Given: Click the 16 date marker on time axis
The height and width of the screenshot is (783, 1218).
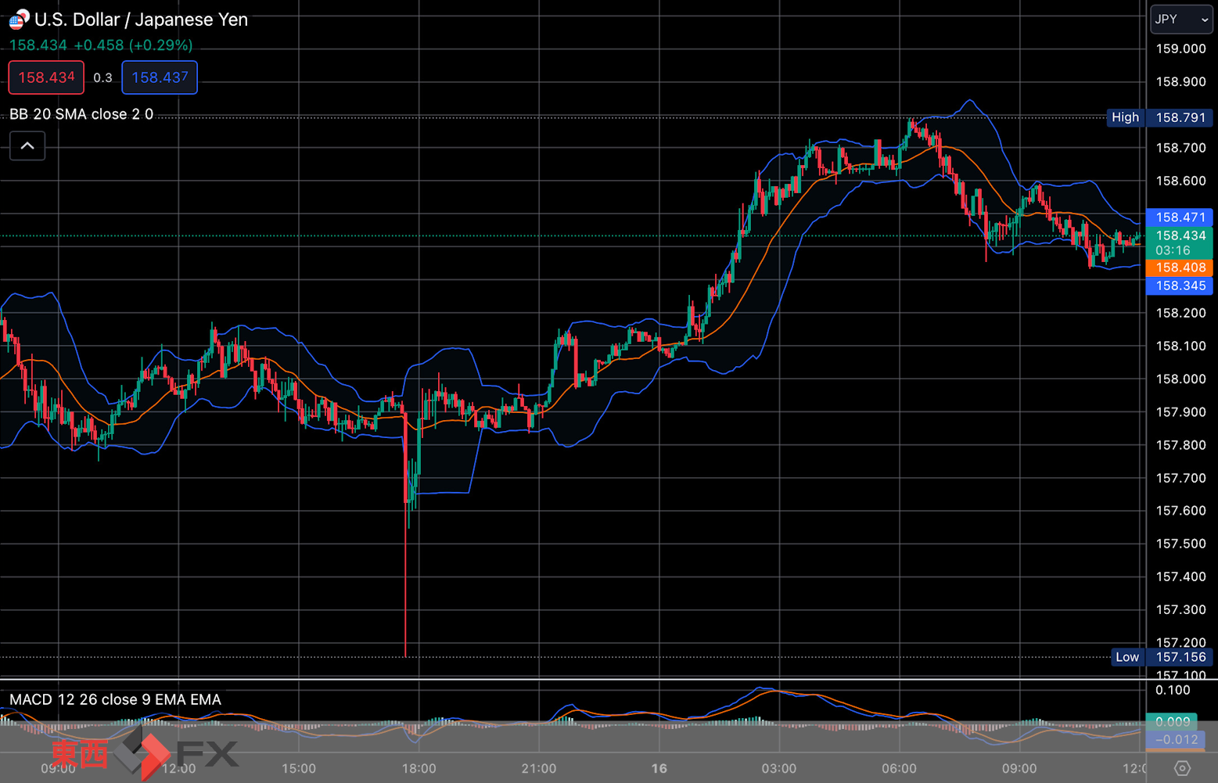Looking at the screenshot, I should [x=659, y=768].
